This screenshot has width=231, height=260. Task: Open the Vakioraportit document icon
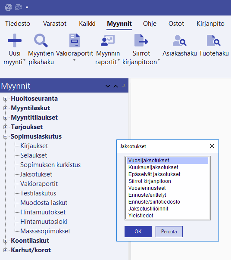point(75,40)
